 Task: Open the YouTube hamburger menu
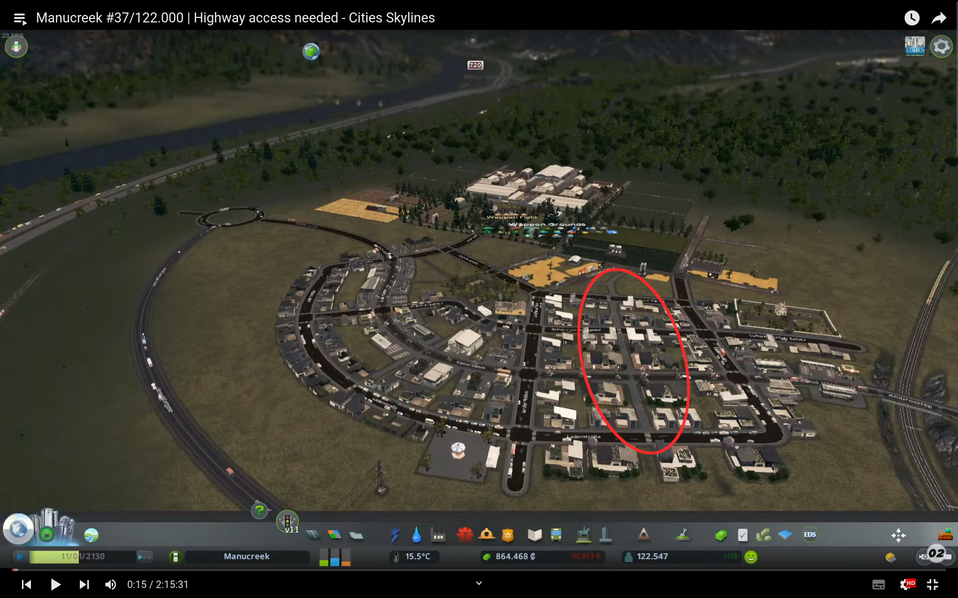point(20,18)
